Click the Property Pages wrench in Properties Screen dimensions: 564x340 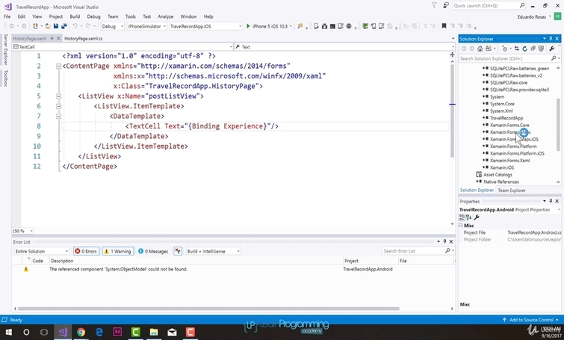(x=477, y=217)
